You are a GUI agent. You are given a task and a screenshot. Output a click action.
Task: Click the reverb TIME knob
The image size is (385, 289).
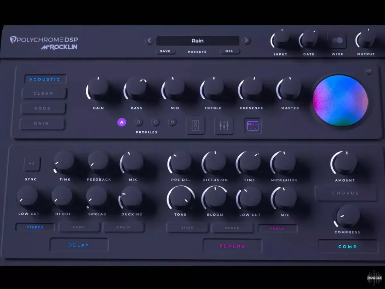tap(249, 162)
